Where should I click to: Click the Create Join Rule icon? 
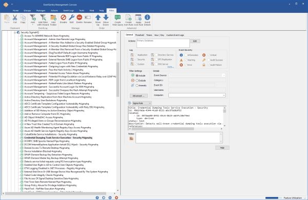128,17
